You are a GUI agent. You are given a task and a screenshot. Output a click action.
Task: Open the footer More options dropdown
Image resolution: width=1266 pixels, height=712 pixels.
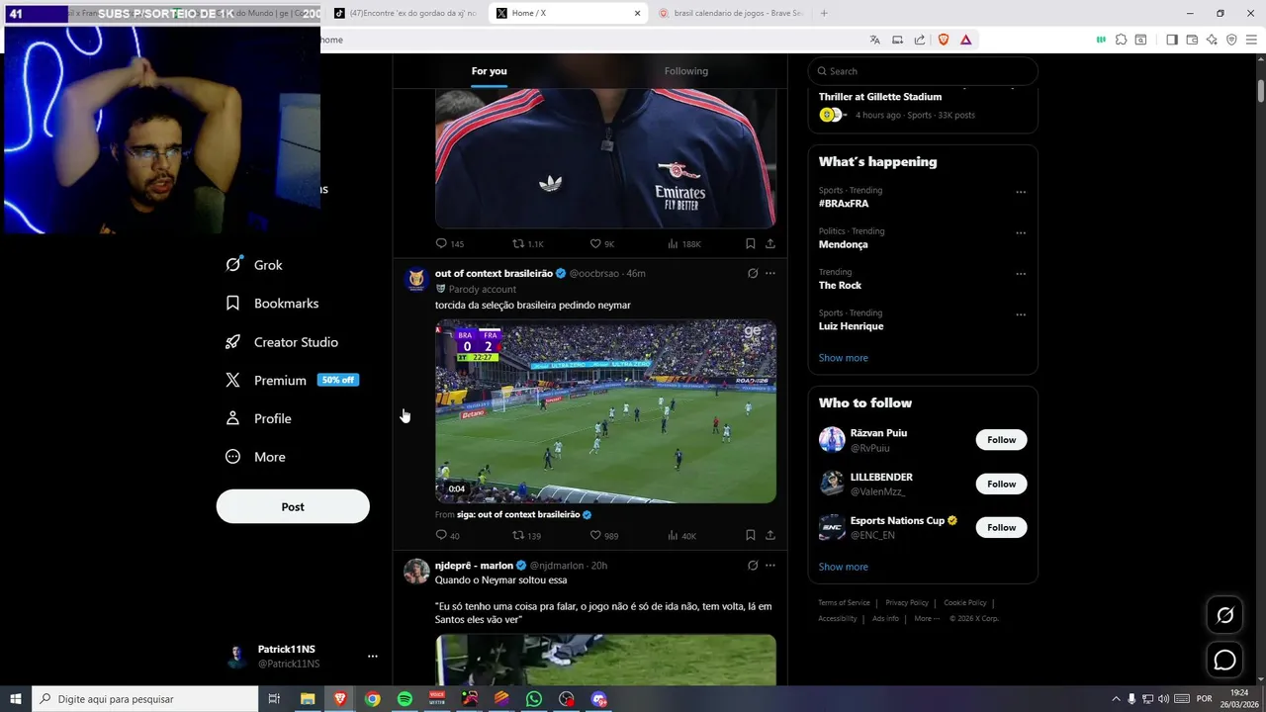pos(927,618)
